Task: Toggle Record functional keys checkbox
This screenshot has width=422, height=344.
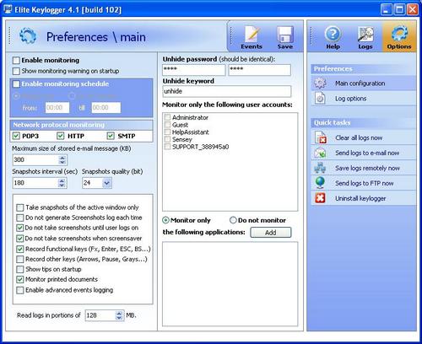Action: 20,249
